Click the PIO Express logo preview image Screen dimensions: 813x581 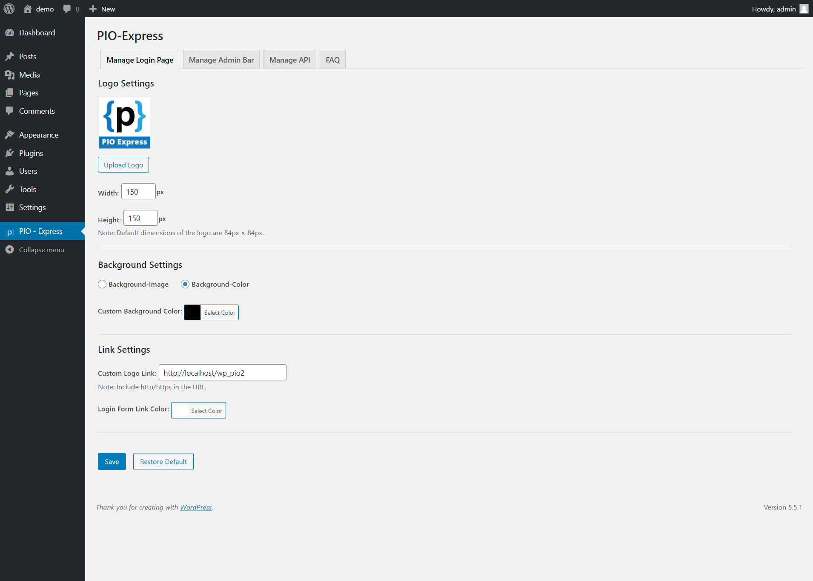tap(124, 123)
